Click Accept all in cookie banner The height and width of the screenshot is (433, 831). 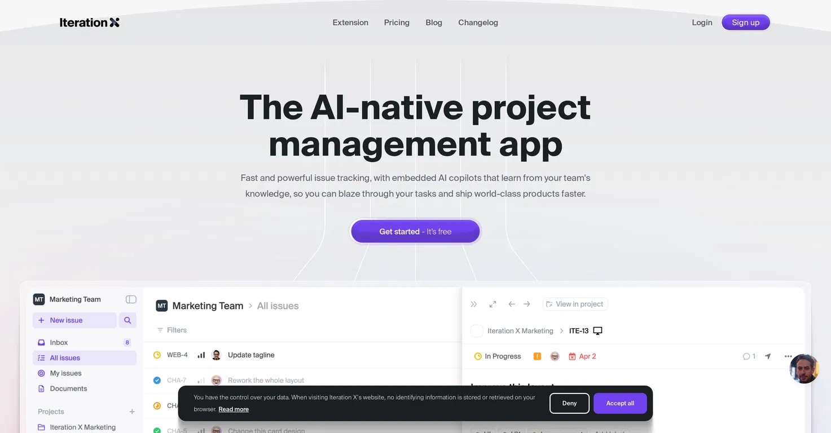(x=620, y=403)
